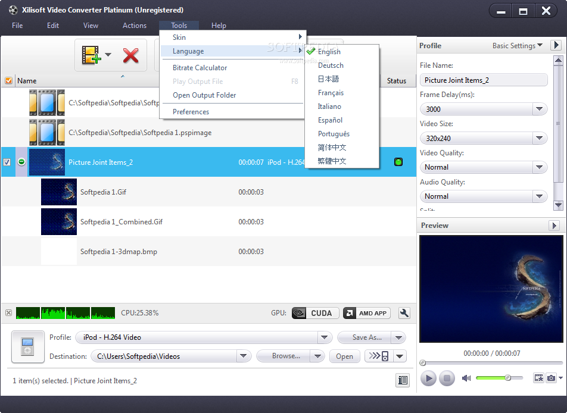Click the Add File filmstrip icon
This screenshot has width=567, height=413.
(x=91, y=55)
